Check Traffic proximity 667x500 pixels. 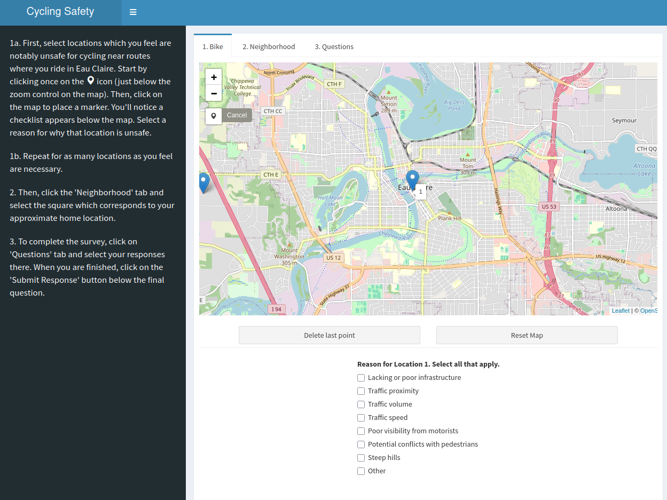(x=361, y=391)
